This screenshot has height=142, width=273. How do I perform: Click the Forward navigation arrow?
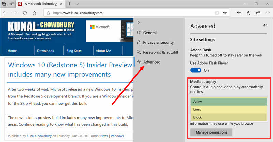15,13
